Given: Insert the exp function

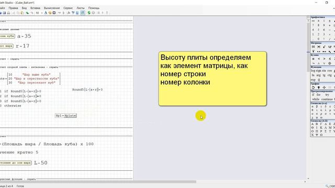Looking at the screenshot, I should point(313,80).
